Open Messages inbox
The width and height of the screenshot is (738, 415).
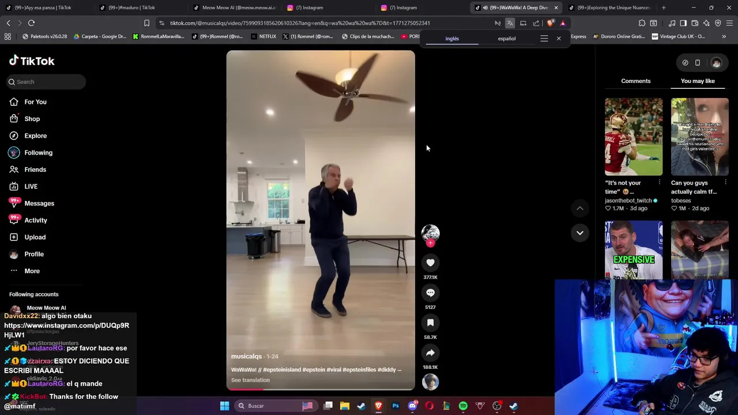[39, 203]
